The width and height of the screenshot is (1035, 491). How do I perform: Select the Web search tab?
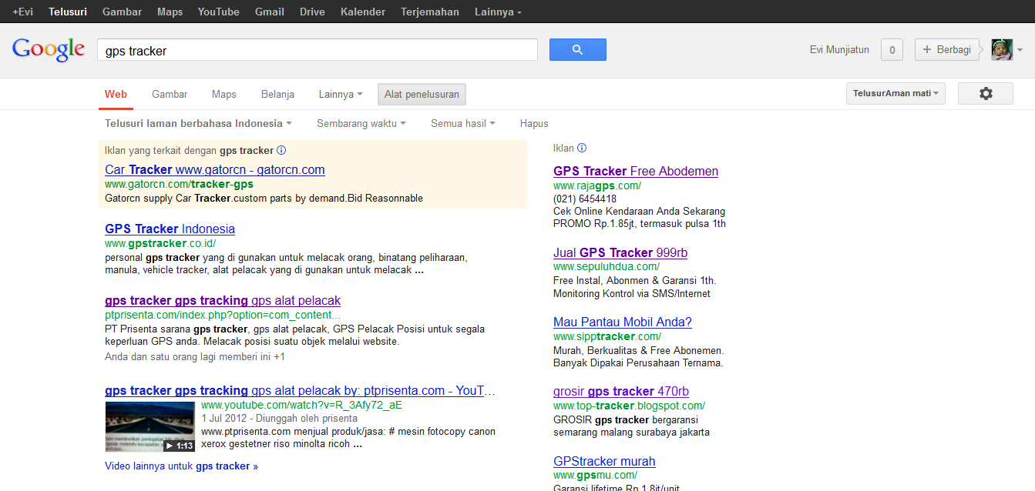116,95
